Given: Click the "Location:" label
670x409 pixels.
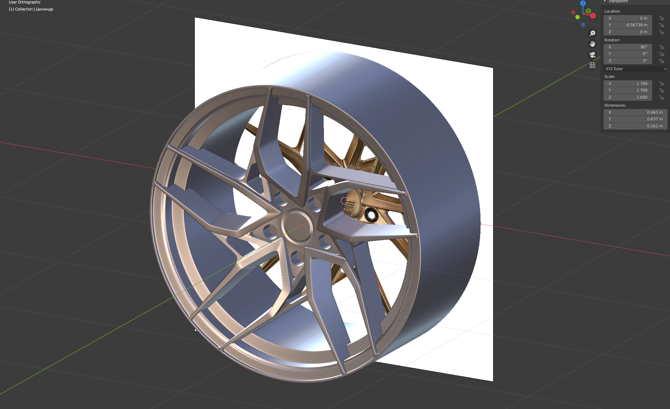Looking at the screenshot, I should [x=612, y=11].
